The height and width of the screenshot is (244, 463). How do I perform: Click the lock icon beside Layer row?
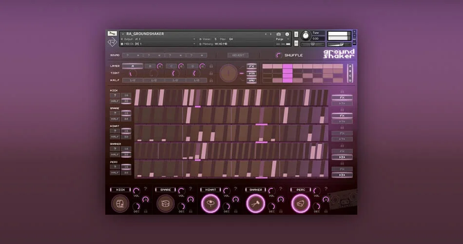(211, 66)
